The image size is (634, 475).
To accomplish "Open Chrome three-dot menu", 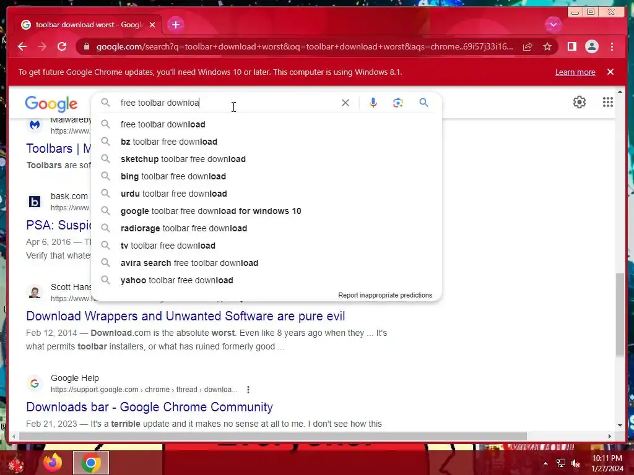I will [x=612, y=46].
